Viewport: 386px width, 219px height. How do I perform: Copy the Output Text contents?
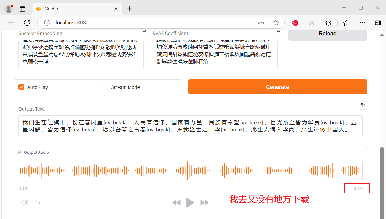click(x=363, y=105)
